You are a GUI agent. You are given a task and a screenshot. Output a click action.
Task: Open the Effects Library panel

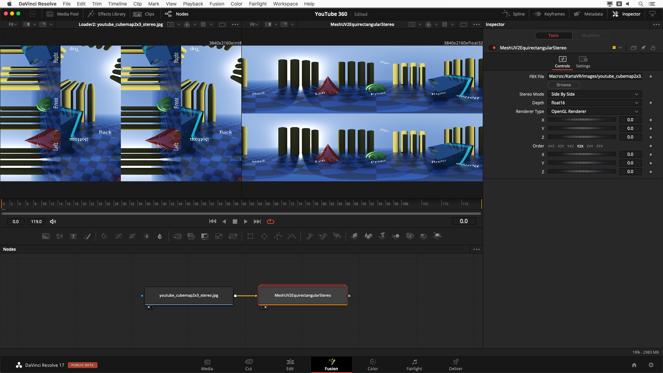(107, 14)
